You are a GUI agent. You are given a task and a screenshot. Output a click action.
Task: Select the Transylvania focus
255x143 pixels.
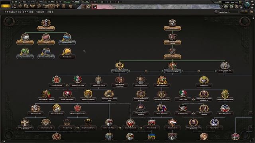pos(67,53)
